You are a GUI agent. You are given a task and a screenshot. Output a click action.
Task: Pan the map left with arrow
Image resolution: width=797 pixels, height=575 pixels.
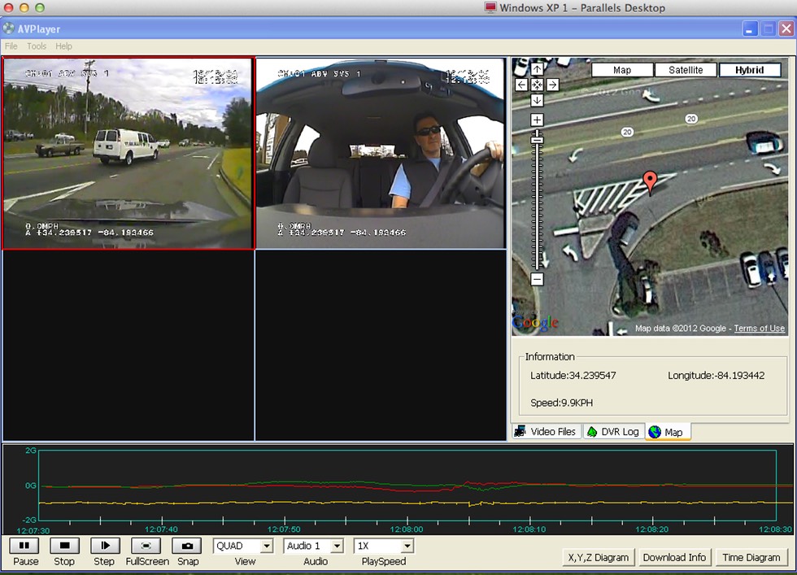(x=522, y=85)
